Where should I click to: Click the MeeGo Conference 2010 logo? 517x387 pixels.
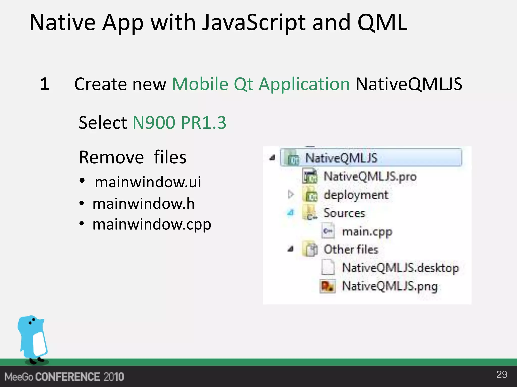64,377
